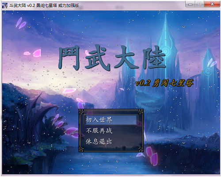Click the large pink petal beside the menu box
221x177 pixels.
click(x=152, y=156)
